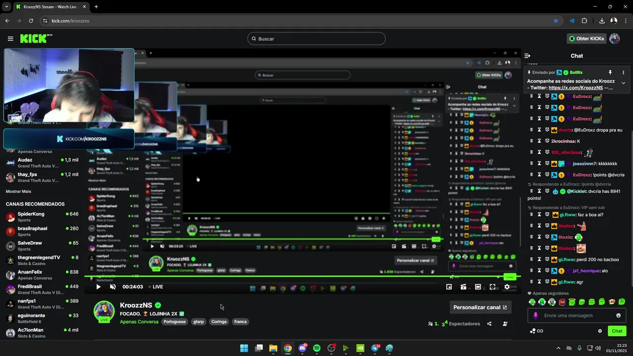Open the viewer list icon beside share
The image size is (633, 356).
[505, 324]
